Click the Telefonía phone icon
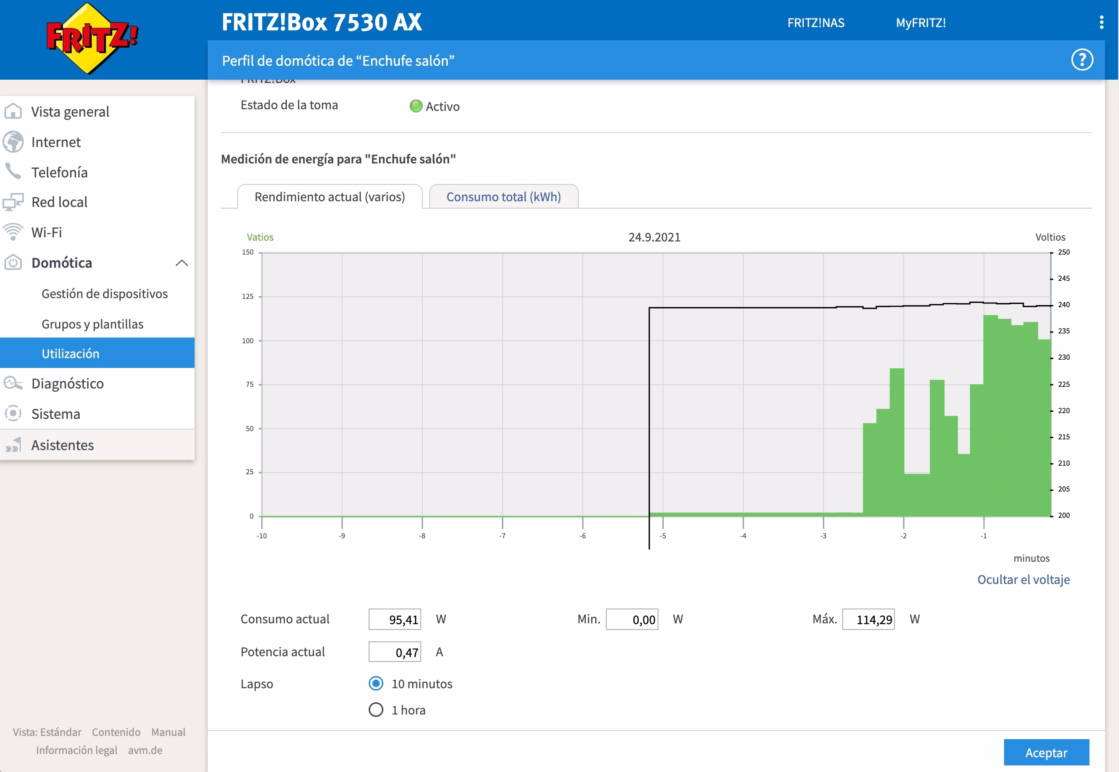This screenshot has height=772, width=1119. (13, 172)
